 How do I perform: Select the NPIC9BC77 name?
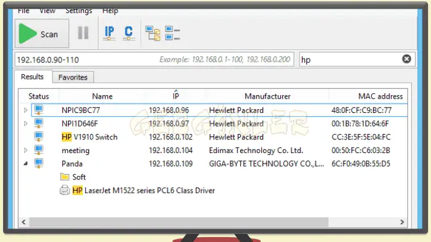click(81, 110)
